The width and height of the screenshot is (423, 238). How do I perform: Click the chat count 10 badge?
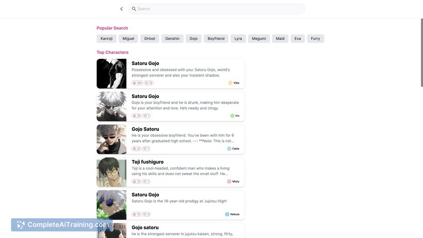[x=137, y=214]
